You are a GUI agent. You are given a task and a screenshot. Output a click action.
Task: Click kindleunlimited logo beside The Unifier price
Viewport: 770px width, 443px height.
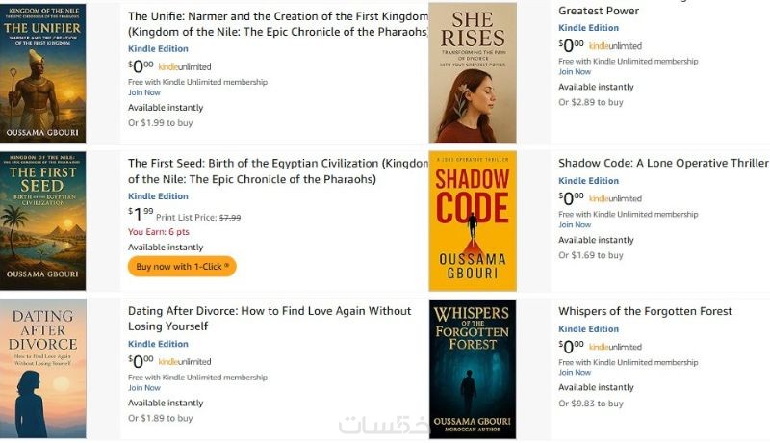coord(184,67)
